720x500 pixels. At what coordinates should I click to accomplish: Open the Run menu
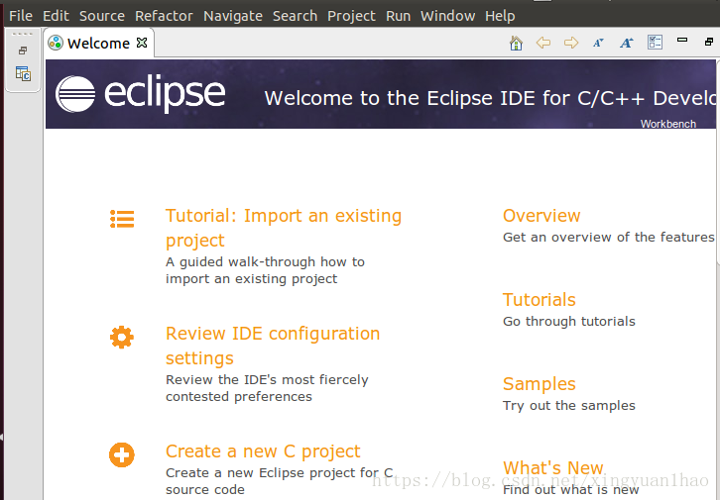(398, 16)
